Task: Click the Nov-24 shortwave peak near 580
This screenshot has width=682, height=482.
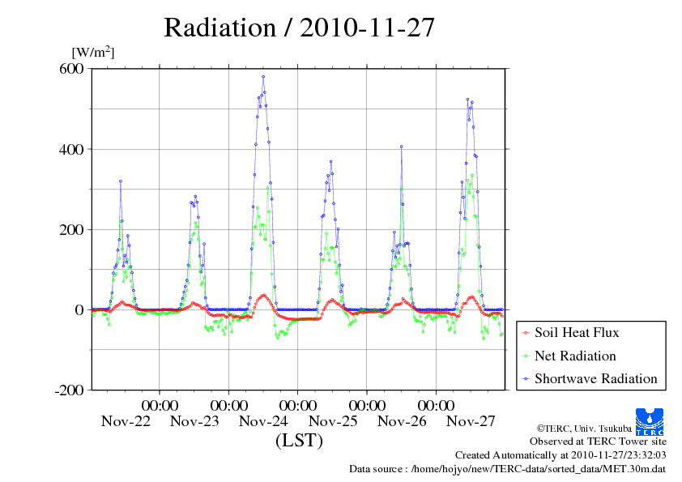Action: [263, 77]
